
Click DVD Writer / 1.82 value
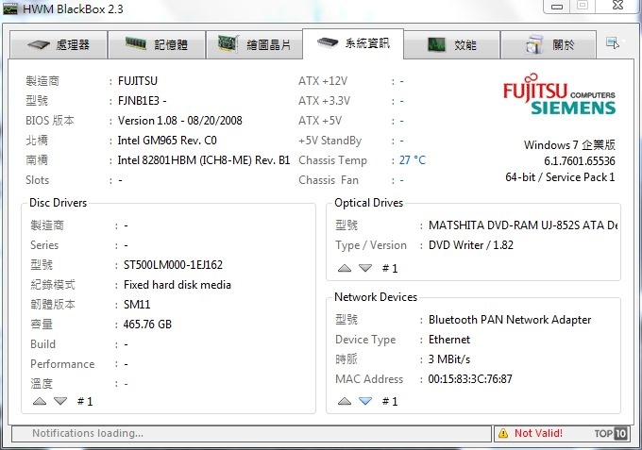pyautogui.click(x=471, y=245)
